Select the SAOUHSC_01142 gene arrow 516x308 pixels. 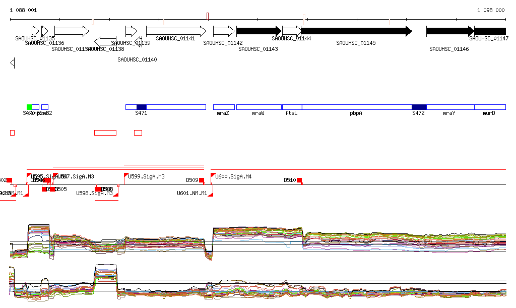224,31
